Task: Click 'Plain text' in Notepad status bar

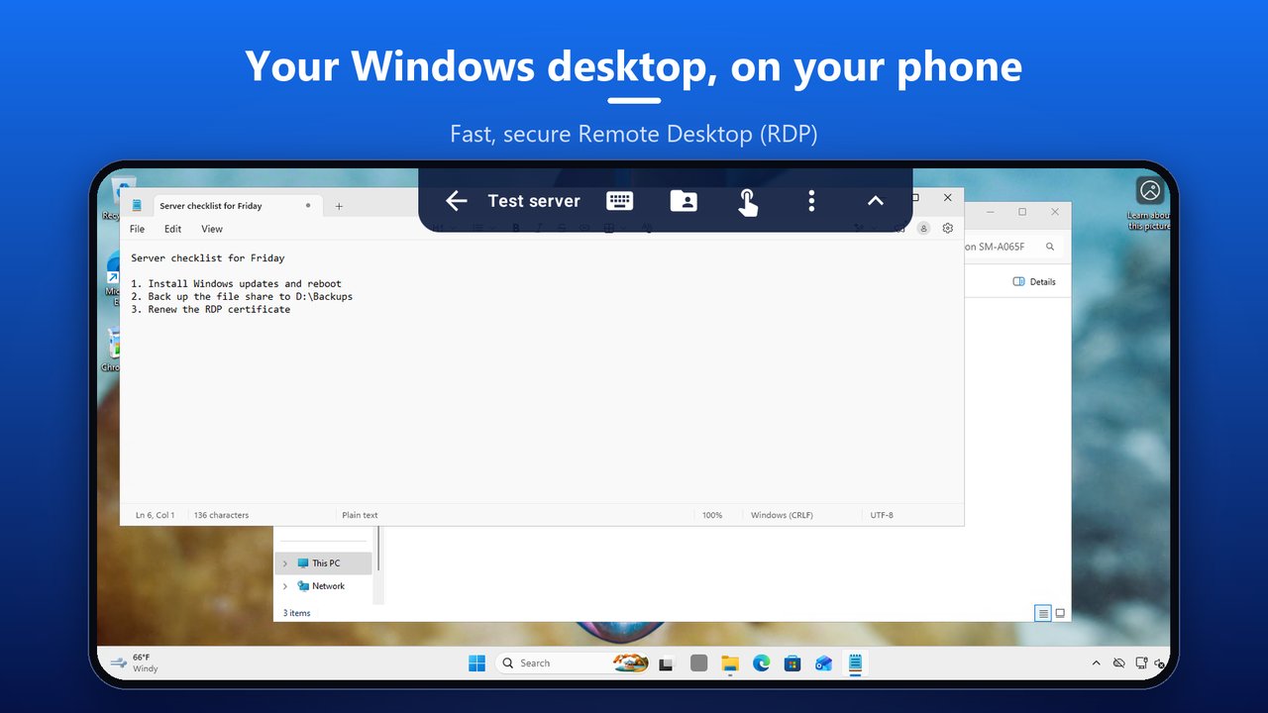Action: click(360, 515)
